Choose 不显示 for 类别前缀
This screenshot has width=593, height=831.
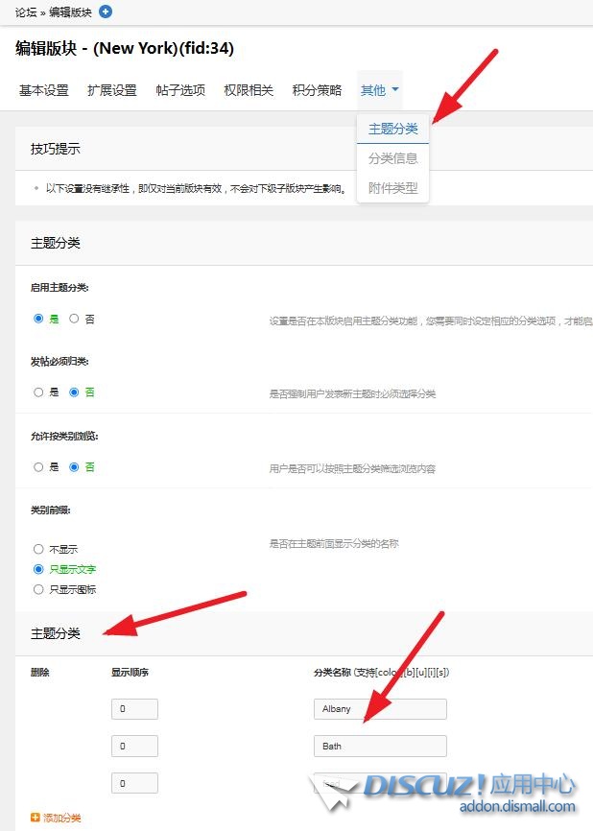click(x=38, y=549)
